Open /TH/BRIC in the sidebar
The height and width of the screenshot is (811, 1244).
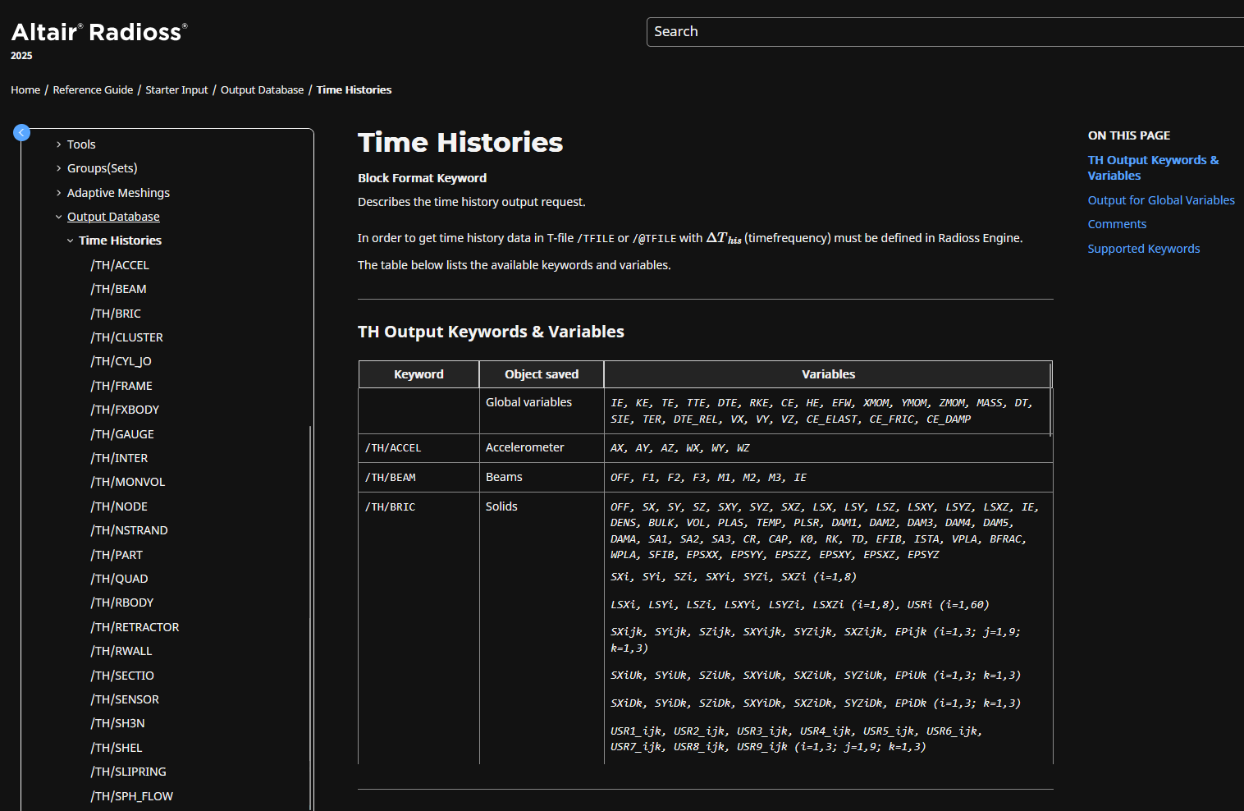(x=116, y=314)
